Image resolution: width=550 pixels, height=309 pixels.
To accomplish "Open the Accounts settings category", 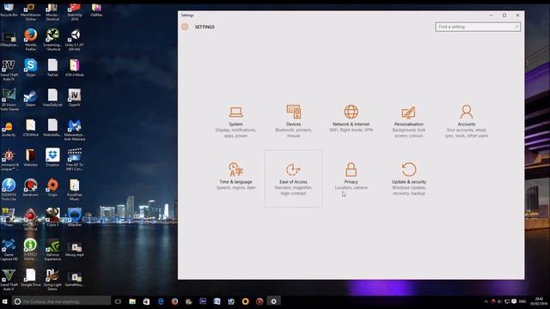I will (x=467, y=121).
